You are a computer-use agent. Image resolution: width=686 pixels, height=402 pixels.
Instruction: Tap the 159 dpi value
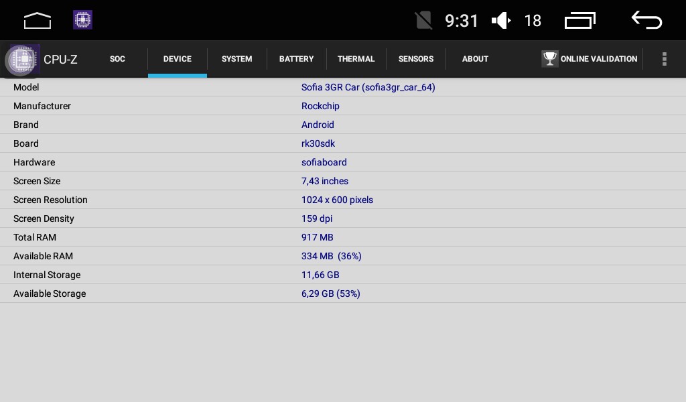pyautogui.click(x=317, y=218)
